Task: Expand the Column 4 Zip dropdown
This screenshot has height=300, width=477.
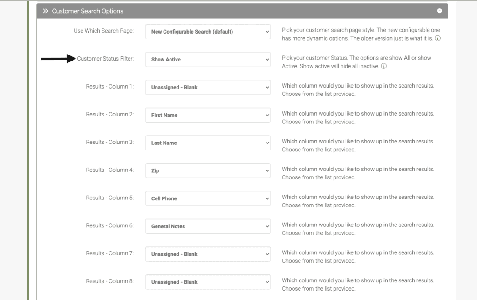Action: coord(208,171)
